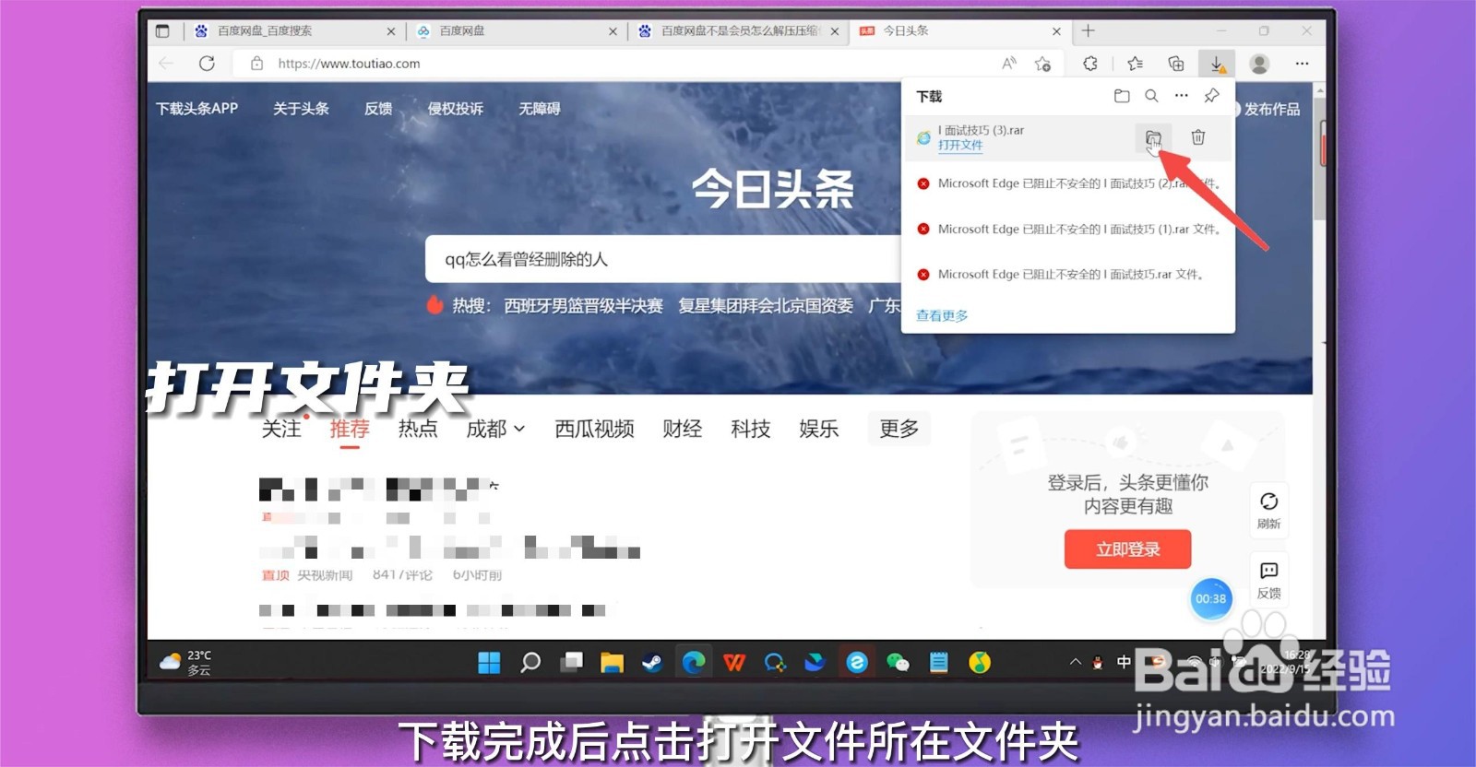Click the Downloads toolbar icon
1476x767 pixels.
[x=1217, y=64]
